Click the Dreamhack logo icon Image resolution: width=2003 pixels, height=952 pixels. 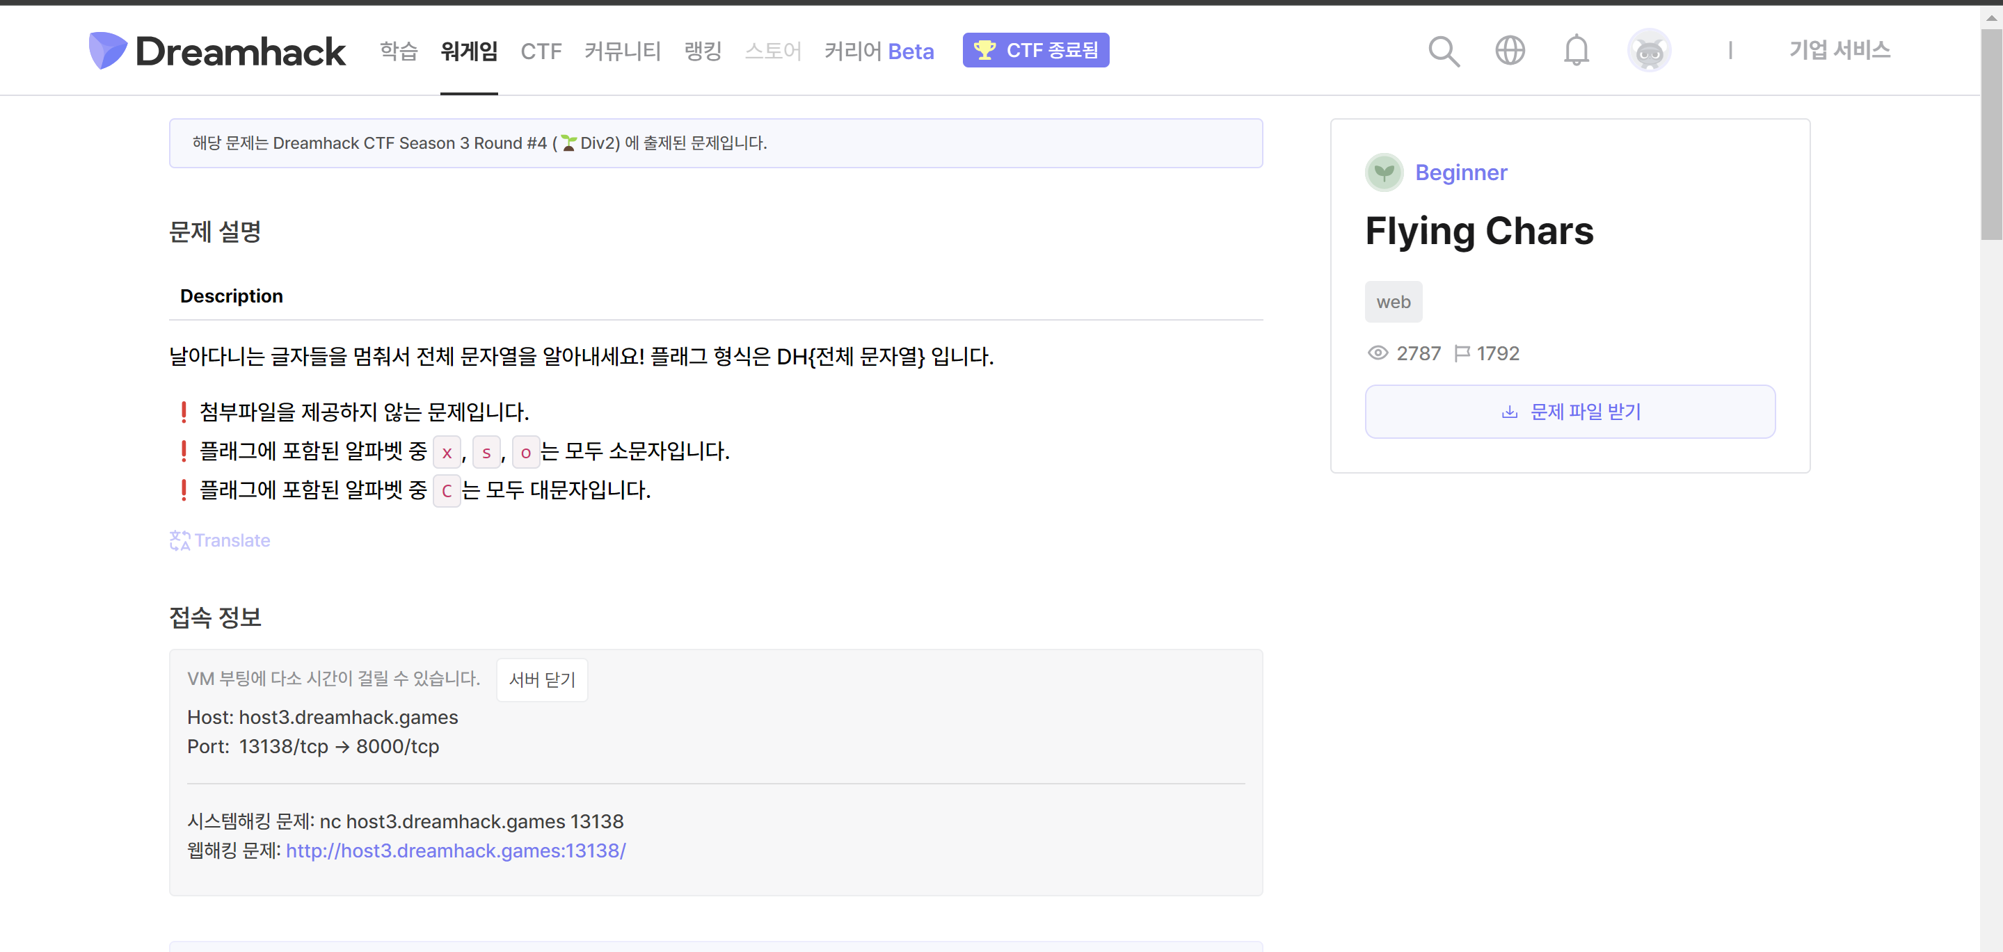(107, 51)
